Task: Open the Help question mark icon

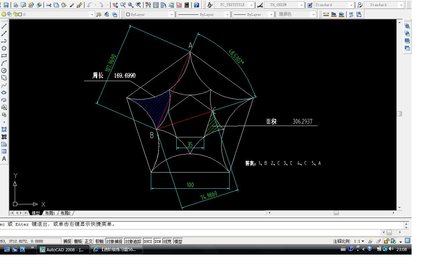Action: click(196, 5)
